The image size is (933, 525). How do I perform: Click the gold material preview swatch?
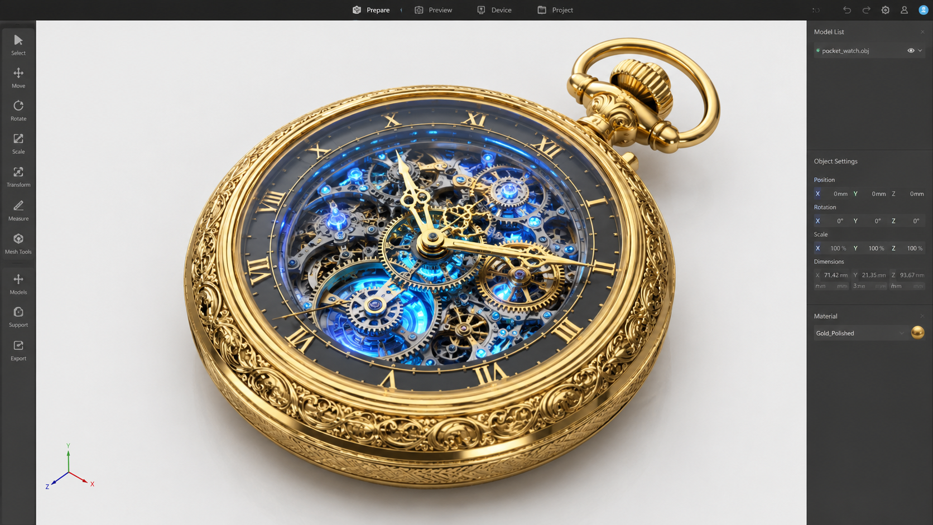(917, 333)
